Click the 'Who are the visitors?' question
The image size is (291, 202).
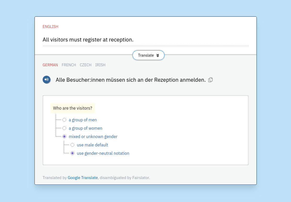click(x=73, y=108)
